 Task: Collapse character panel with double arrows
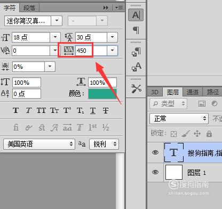(x=106, y=7)
